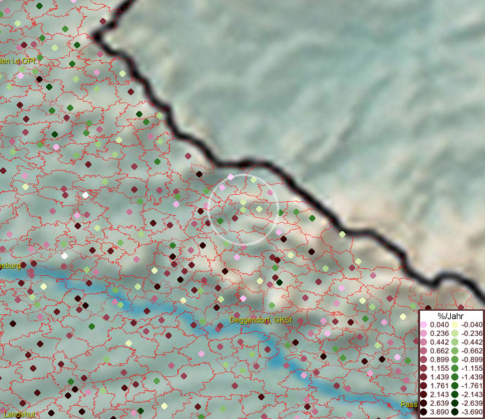Click the -2.639 legend swatch

click(x=455, y=403)
